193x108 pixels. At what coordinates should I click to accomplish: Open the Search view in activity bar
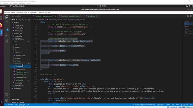pos(7,23)
